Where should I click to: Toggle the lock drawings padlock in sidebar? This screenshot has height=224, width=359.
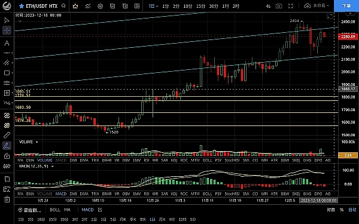7,156
